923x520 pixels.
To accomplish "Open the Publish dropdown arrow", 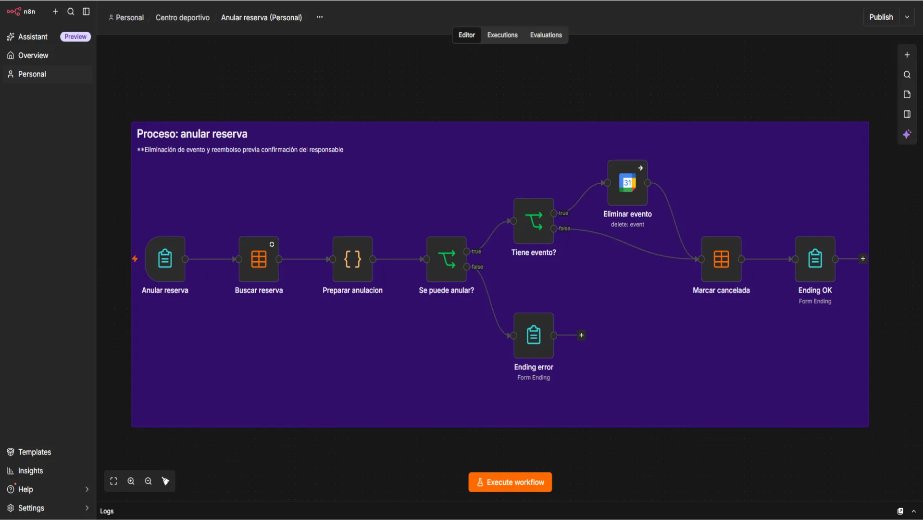I will (x=907, y=17).
